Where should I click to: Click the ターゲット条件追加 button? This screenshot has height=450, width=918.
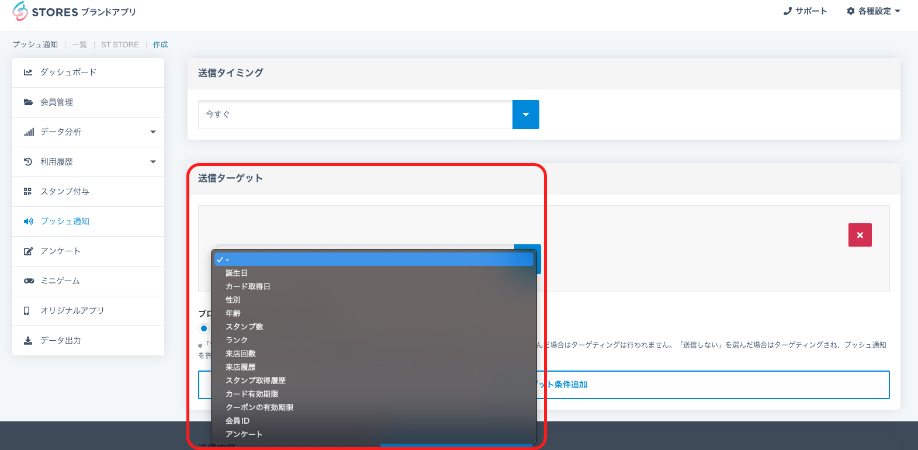[543, 385]
